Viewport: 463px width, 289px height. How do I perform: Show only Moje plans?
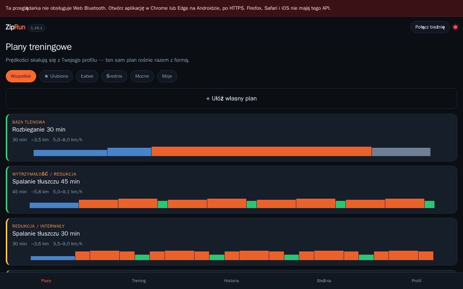[x=167, y=76]
